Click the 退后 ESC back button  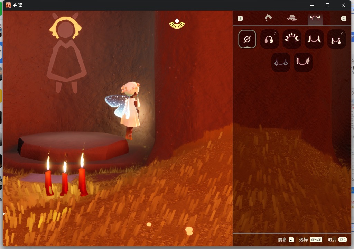coord(337,240)
